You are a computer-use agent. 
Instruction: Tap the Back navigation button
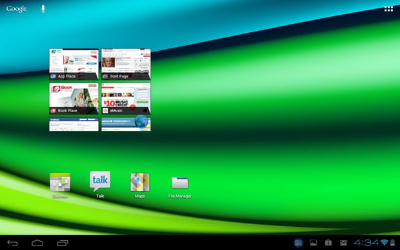tap(12, 243)
